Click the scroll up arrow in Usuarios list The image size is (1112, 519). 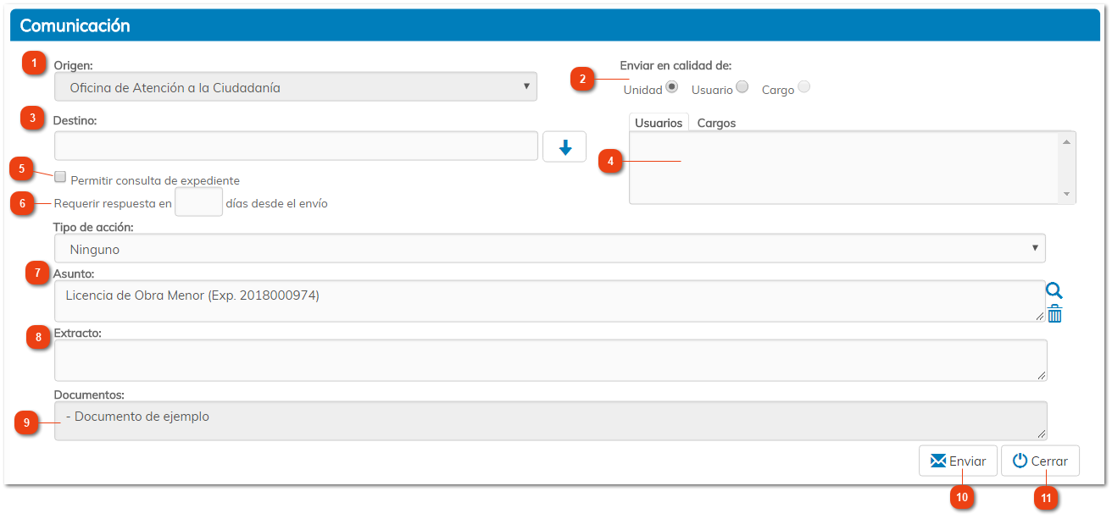click(x=1066, y=141)
